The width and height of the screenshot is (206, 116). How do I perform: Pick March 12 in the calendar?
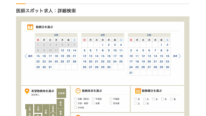(x=62, y=50)
